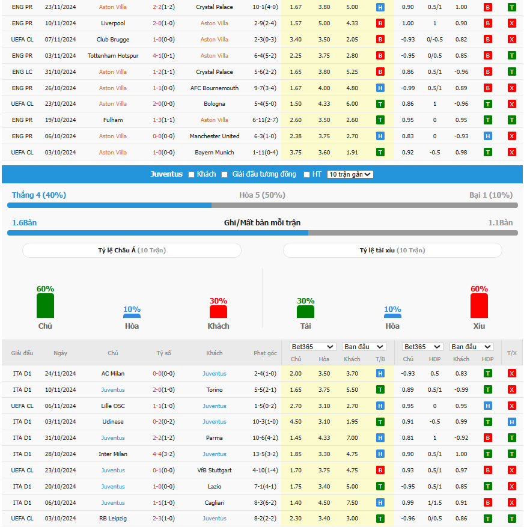Click the 4-4(3-2) score in Inter Milan row

click(x=163, y=454)
